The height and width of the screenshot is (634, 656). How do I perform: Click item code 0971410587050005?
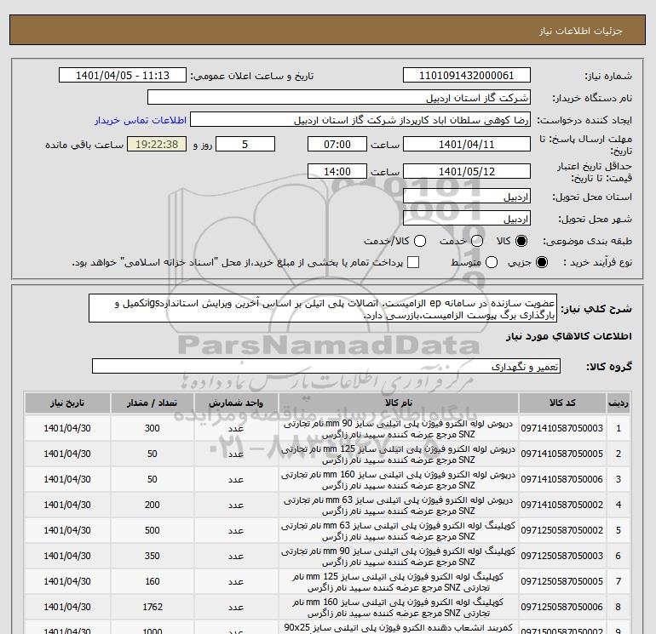(x=562, y=454)
